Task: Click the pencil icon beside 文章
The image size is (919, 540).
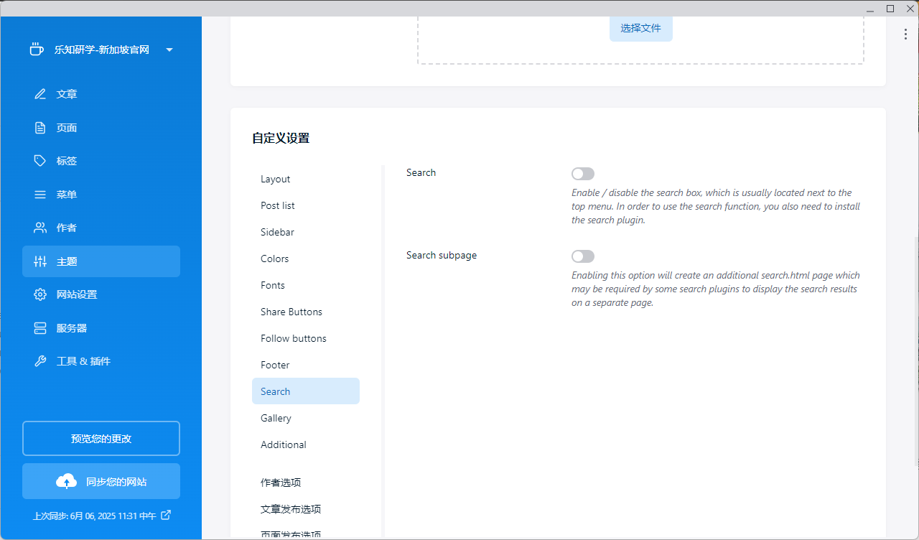Action: point(40,94)
